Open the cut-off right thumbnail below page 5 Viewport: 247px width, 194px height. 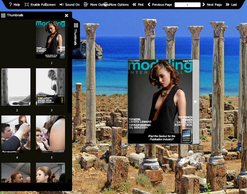(x=51, y=173)
